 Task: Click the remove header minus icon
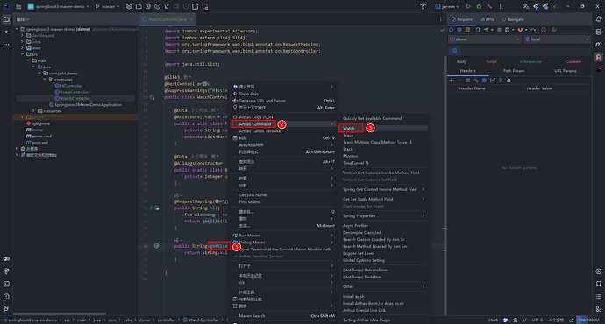pos(459,81)
